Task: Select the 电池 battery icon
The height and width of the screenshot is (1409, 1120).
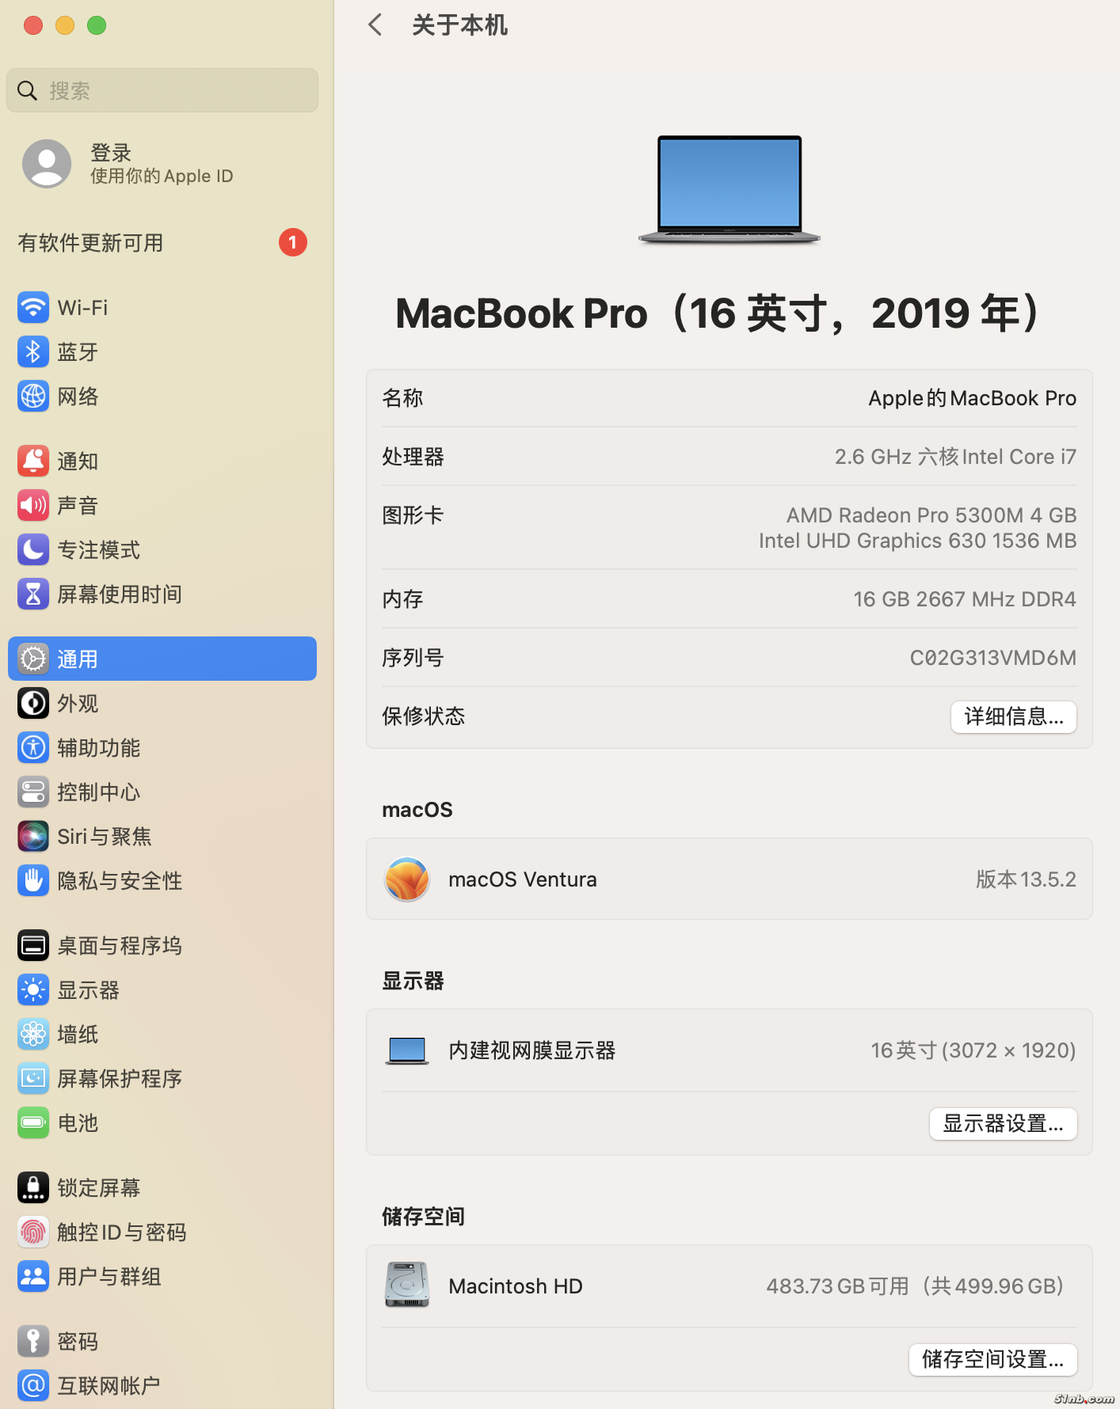Action: (x=33, y=1122)
